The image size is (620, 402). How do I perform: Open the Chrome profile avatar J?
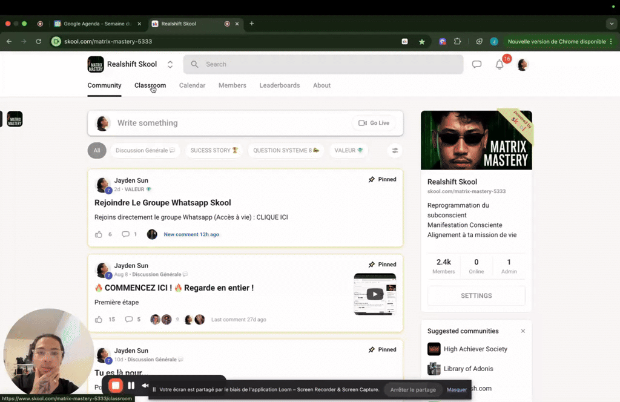pos(494,42)
